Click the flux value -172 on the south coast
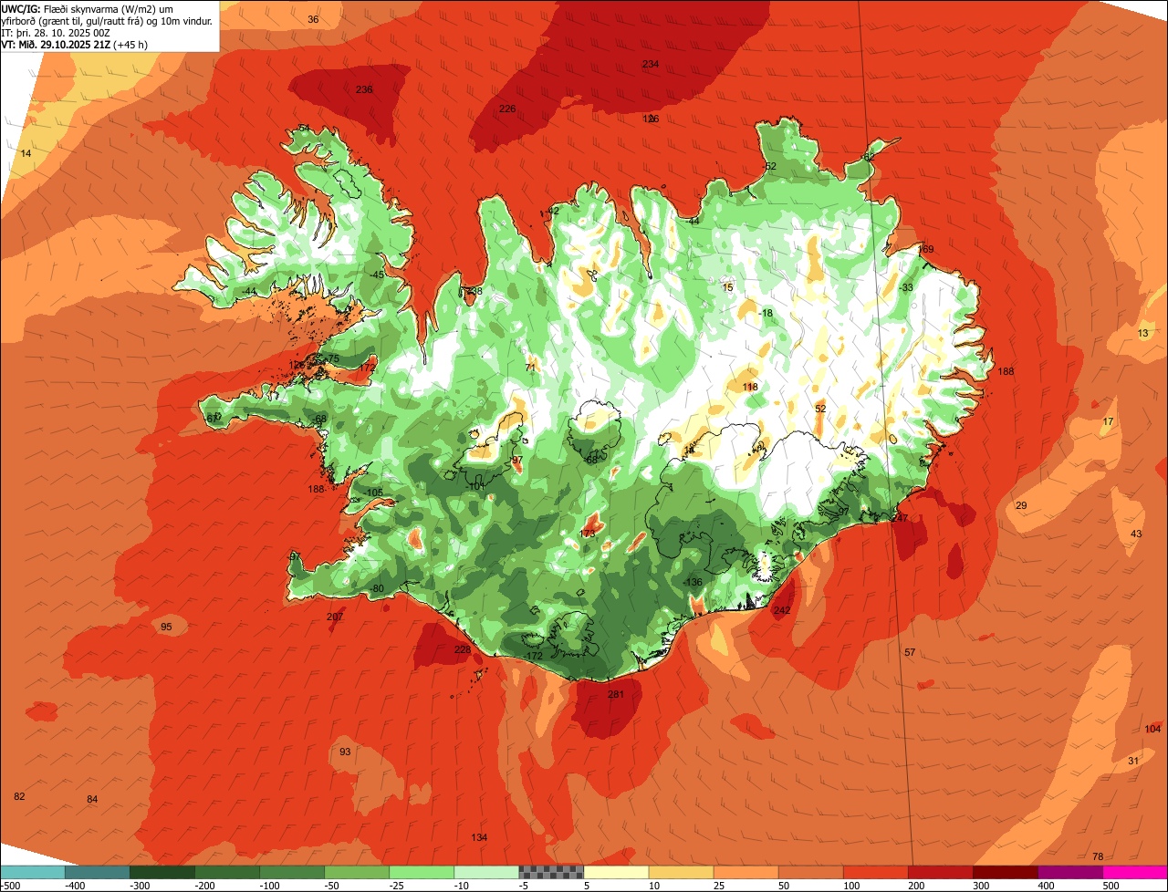Screen dimensions: 1168x892 [x=534, y=657]
